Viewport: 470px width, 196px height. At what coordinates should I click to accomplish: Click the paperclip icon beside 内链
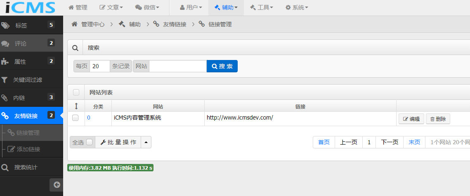[5, 97]
